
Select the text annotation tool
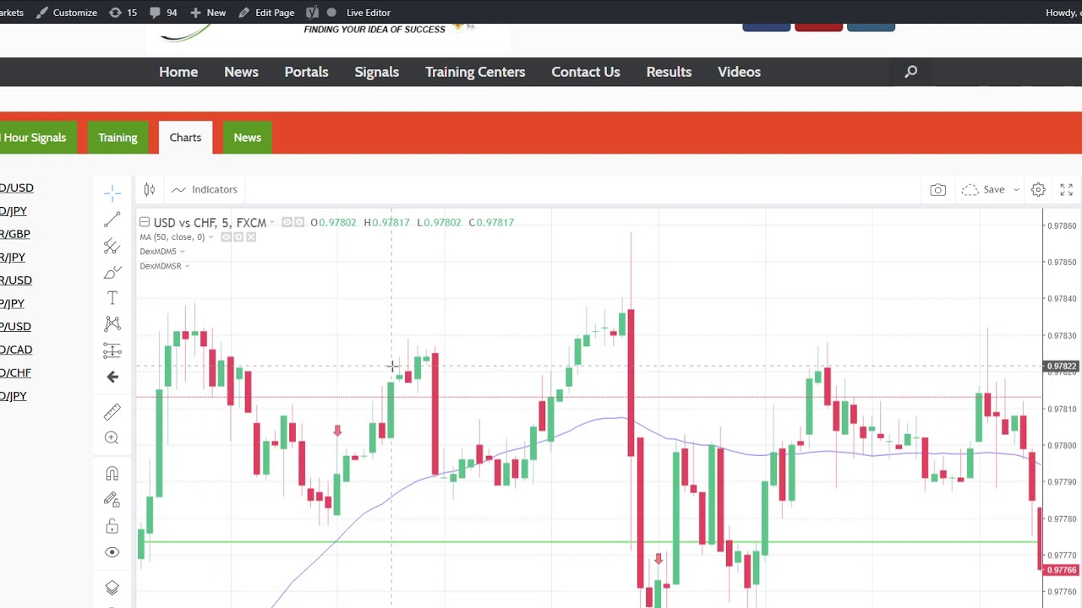point(112,298)
